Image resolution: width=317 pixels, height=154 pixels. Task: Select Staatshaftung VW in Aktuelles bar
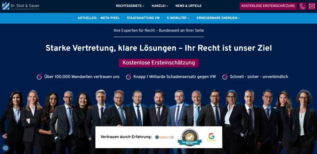coord(143,18)
